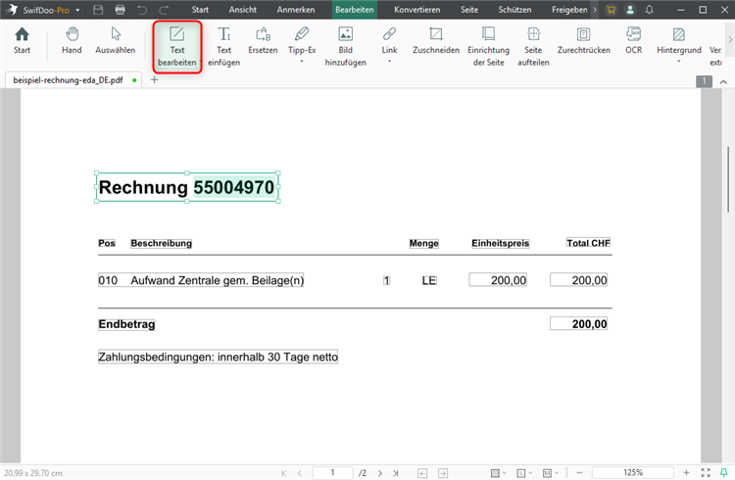
Task: Collapse the ribbon with the up chevron
Action: [723, 82]
